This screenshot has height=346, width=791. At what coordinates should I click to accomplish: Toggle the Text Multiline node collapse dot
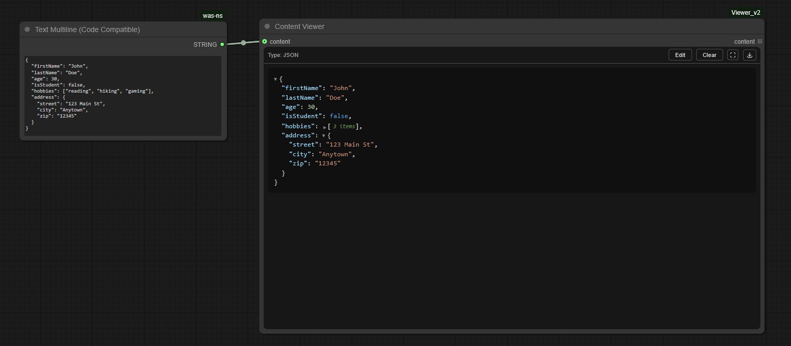(x=28, y=30)
